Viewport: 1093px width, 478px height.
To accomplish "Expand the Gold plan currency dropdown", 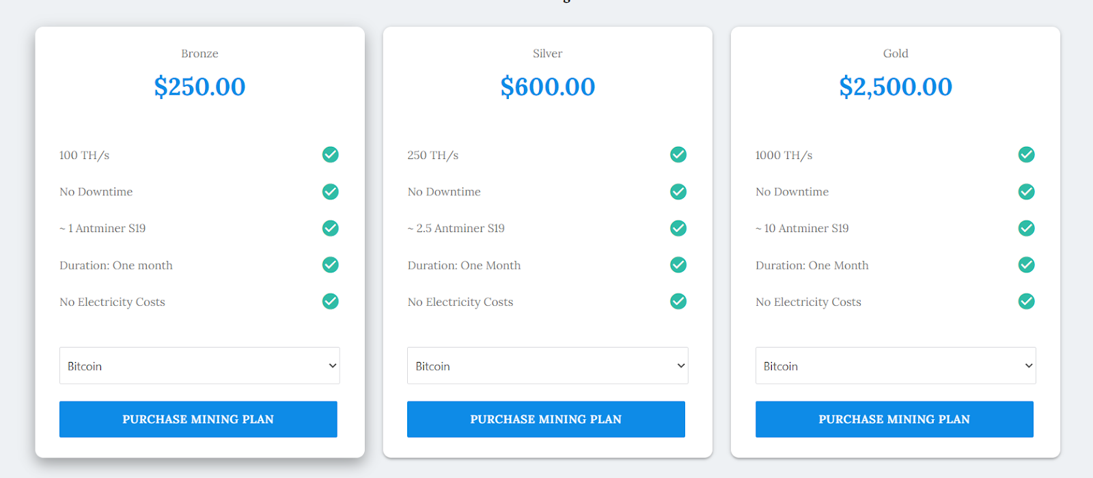I will (896, 365).
